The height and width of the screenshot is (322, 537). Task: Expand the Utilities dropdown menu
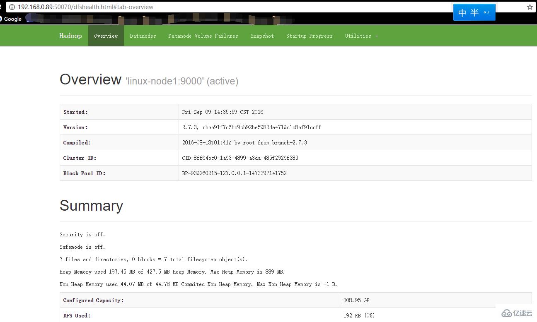click(x=361, y=36)
